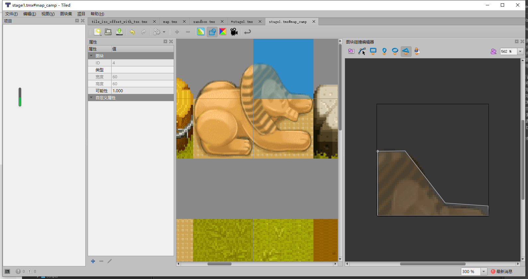
Task: Open the collision editor objects view icon
Action: 493,51
